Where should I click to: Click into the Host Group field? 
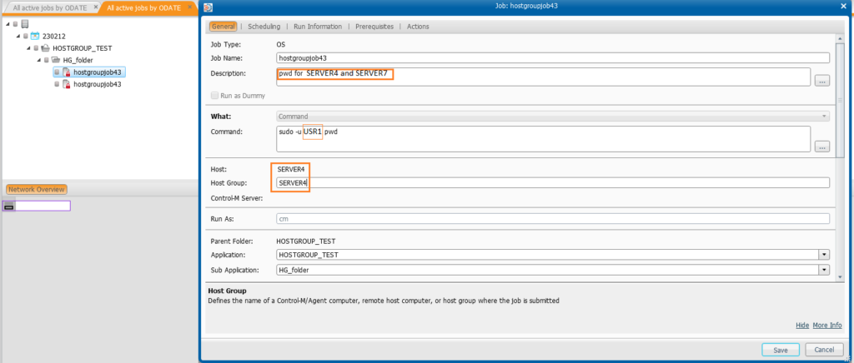553,183
